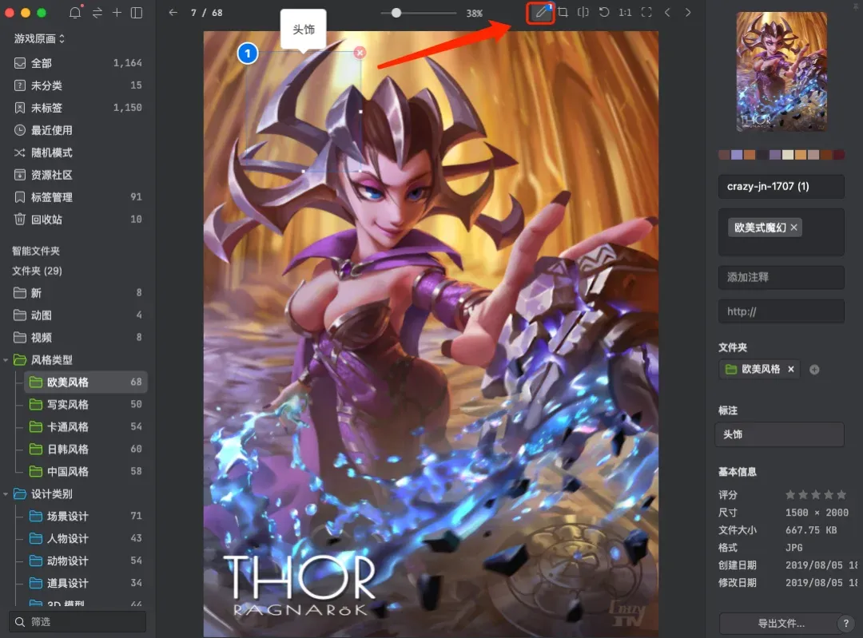
Task: Remove 欧美风格 folder from this image
Action: (x=791, y=369)
